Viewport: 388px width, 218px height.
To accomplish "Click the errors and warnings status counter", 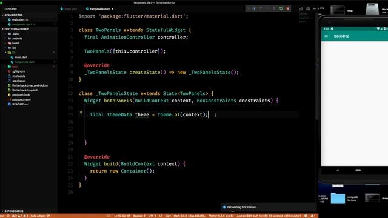I will click(20, 216).
